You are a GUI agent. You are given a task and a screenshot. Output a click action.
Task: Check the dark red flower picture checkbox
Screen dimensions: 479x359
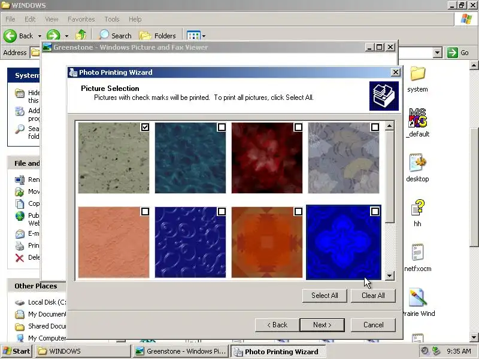point(298,127)
